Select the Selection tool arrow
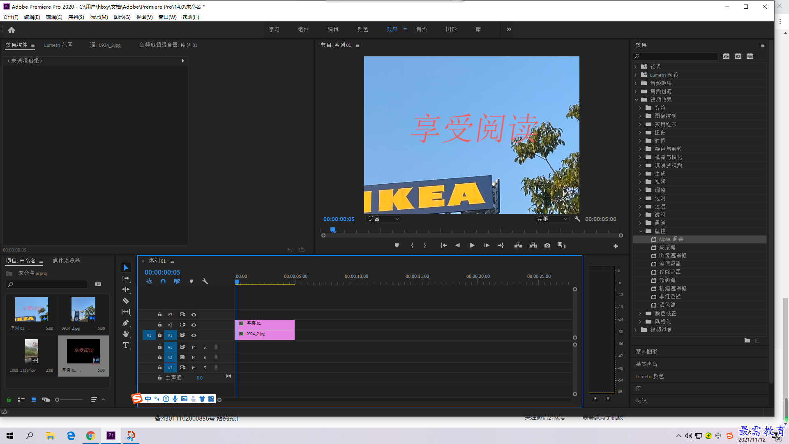Screen dimensions: 789x444 pos(126,268)
